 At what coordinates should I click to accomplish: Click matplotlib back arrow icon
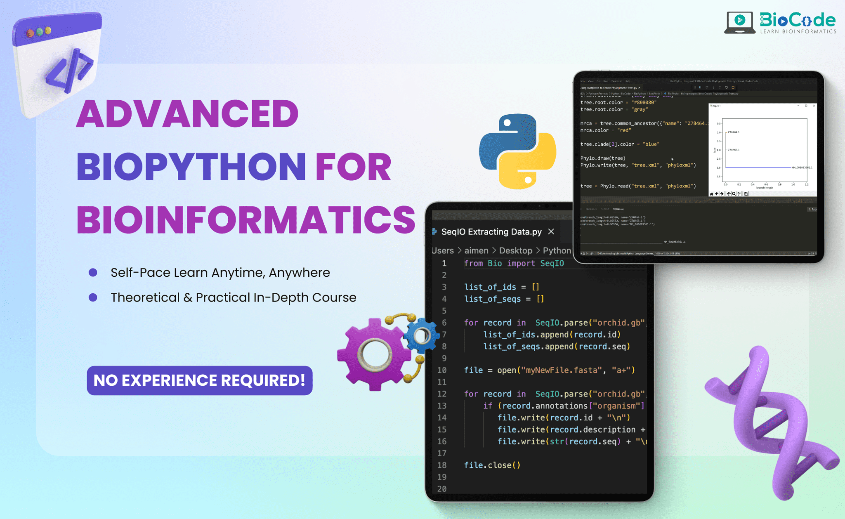coord(717,194)
